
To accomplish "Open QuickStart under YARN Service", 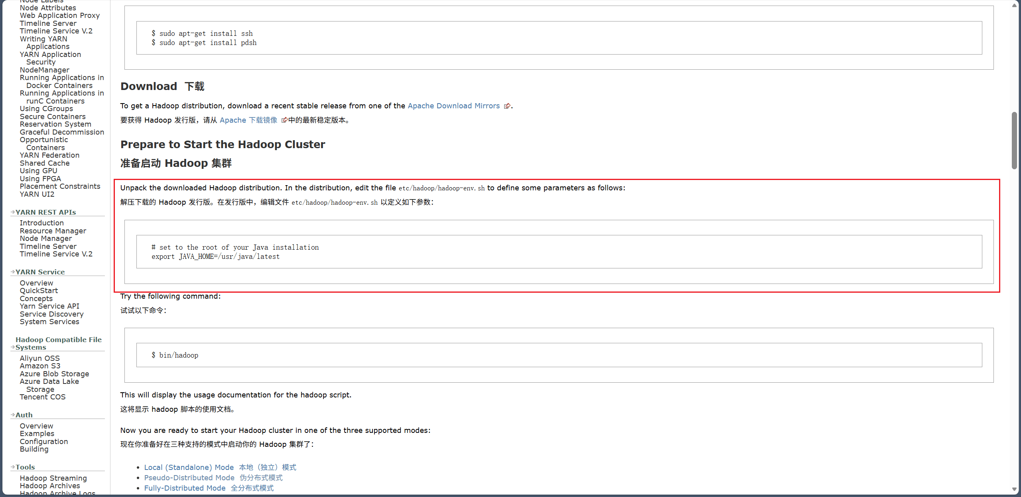I will click(x=39, y=291).
